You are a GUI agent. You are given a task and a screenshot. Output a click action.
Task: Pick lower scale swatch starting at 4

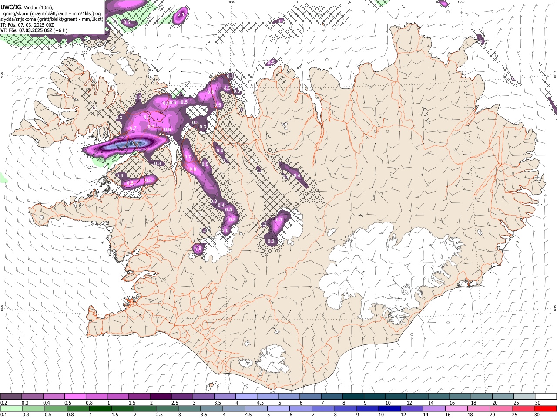point(234,409)
